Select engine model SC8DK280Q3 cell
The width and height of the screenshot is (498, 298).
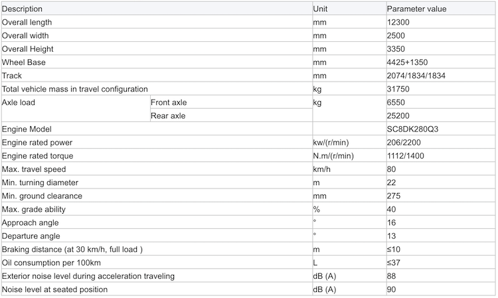tap(440, 129)
